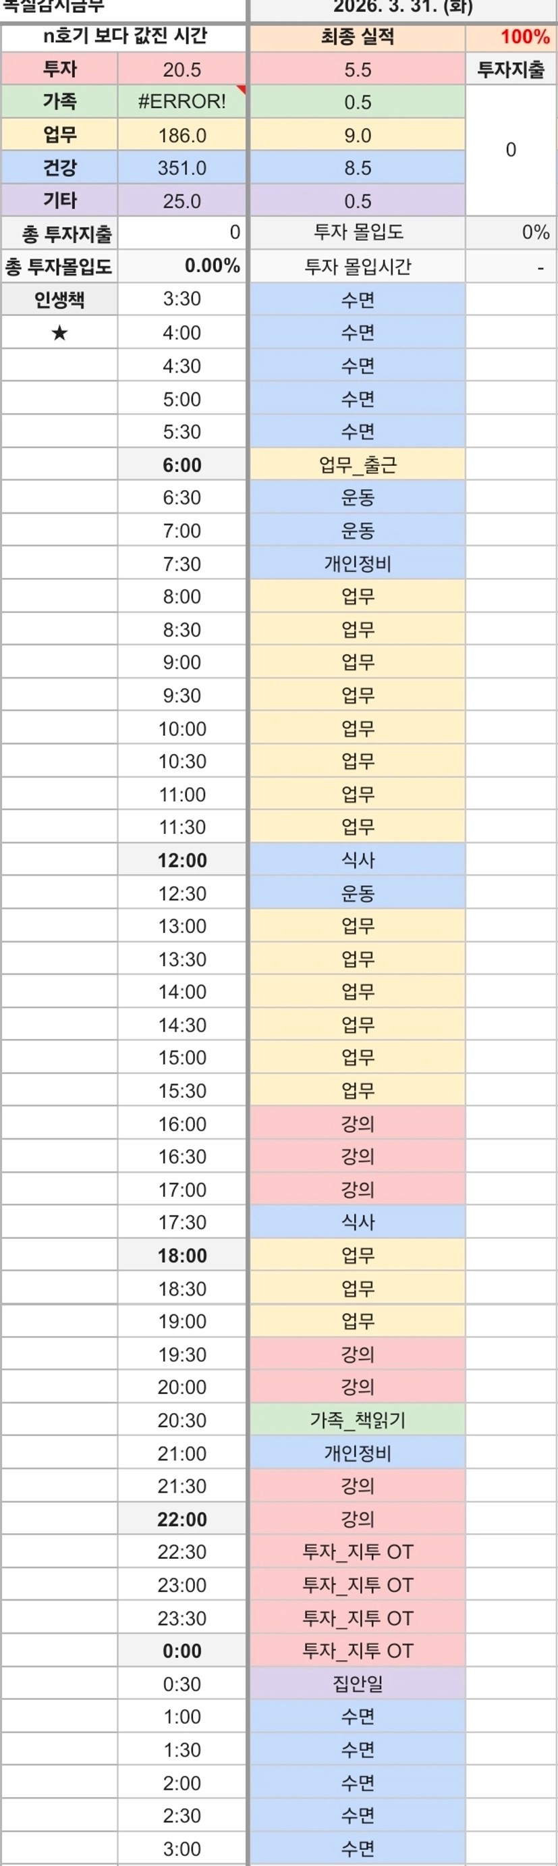The height and width of the screenshot is (1866, 558).
Task: Select the 업무_출근 cell at 6:00
Action: click(358, 464)
